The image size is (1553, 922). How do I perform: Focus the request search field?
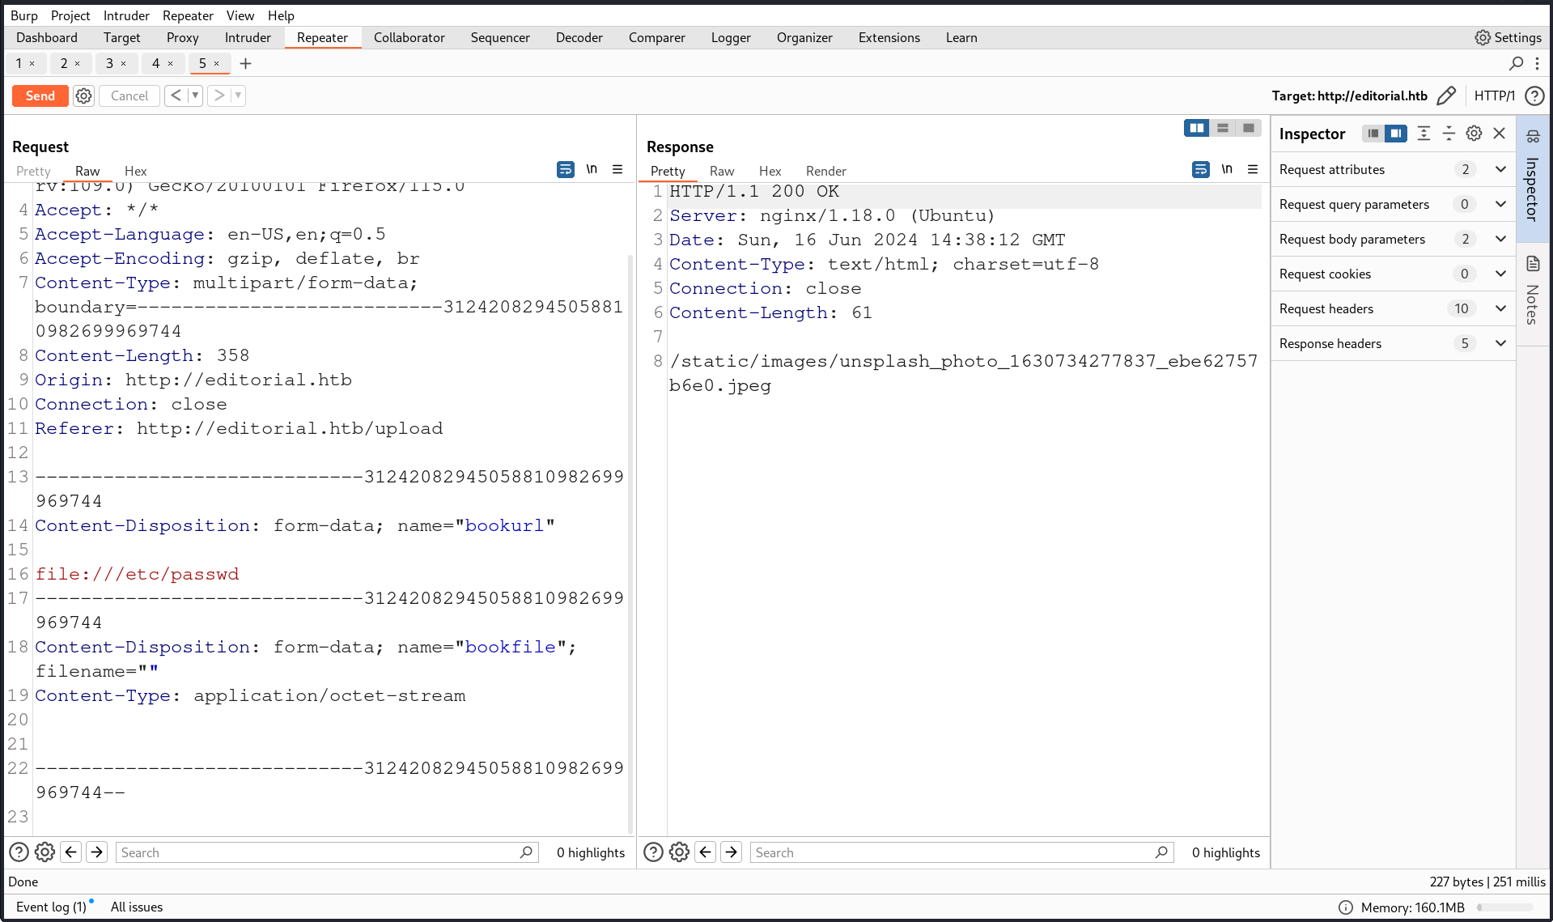[327, 852]
